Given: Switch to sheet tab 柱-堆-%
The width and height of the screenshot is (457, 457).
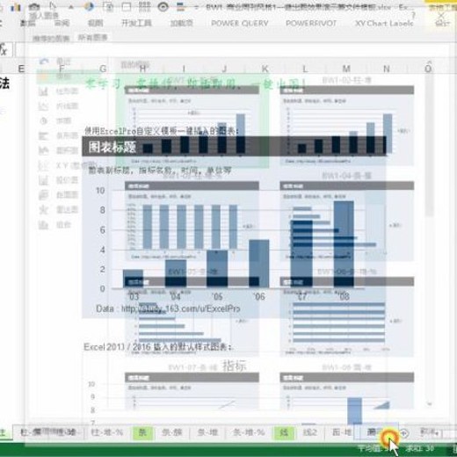Looking at the screenshot, I should coord(107,432).
